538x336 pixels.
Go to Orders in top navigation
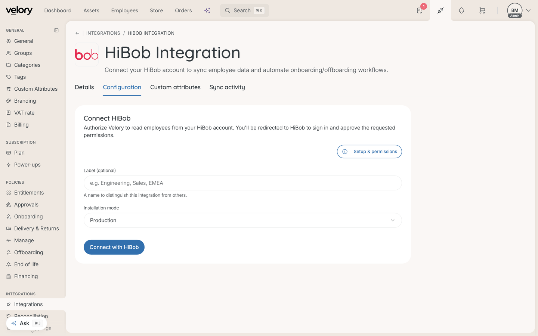coord(183,10)
